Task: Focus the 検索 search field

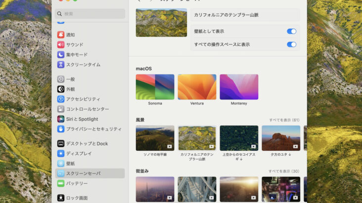Action: [x=90, y=14]
